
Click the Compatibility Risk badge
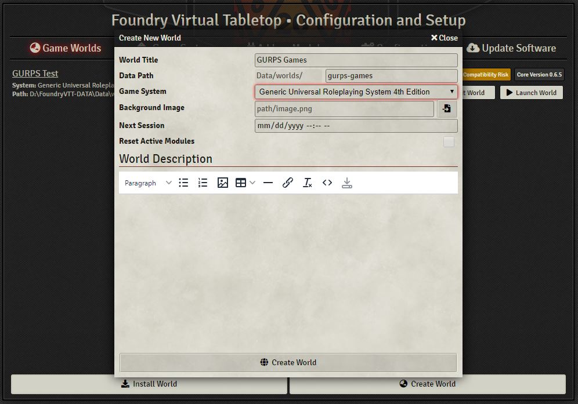click(x=486, y=75)
